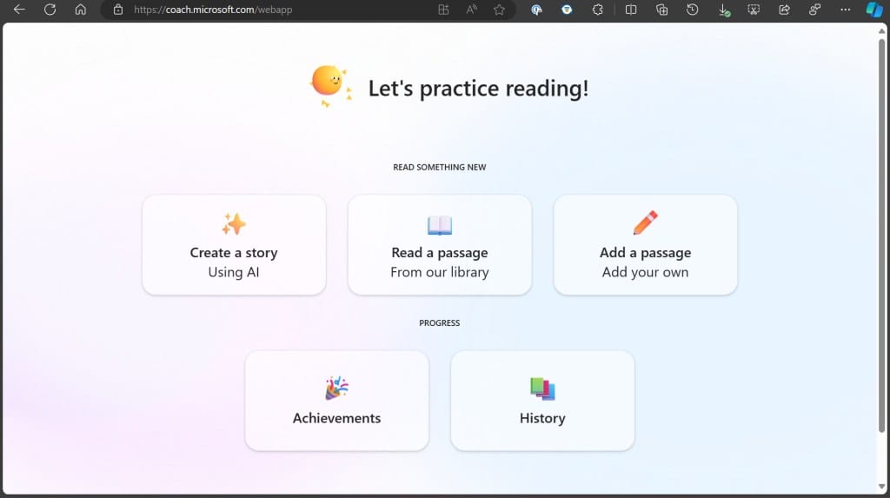Click the sparkles icon on Create a story
Image resolution: width=890 pixels, height=498 pixels.
click(x=234, y=224)
